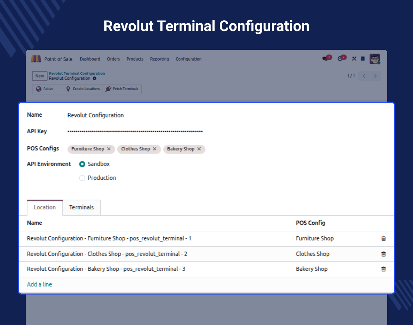Screen dimensions: 413x325
Task: Select the Sandbox API environment
Action: tap(82, 164)
